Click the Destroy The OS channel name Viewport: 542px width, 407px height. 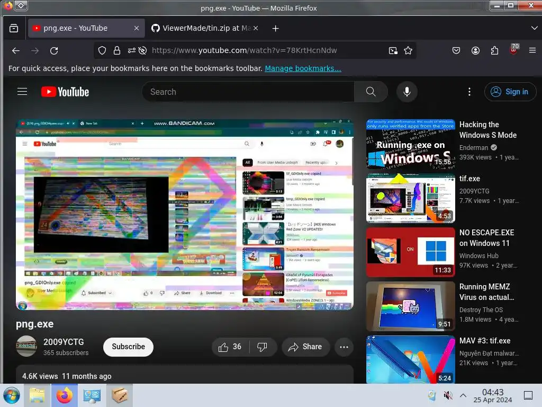(481, 309)
